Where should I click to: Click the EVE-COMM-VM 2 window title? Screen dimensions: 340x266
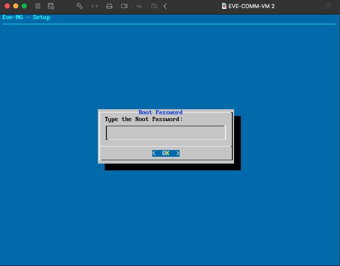point(251,6)
